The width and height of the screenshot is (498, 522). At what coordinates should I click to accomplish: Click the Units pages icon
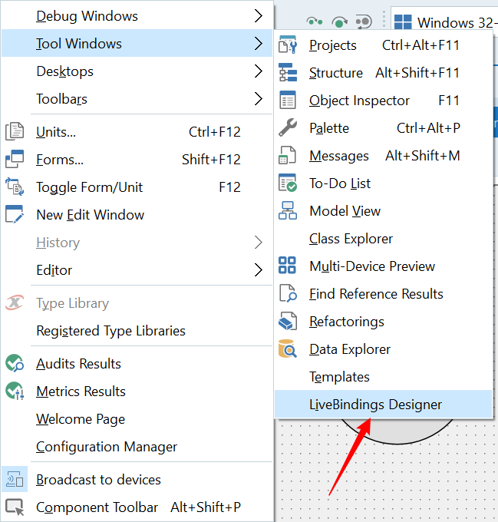click(x=15, y=131)
